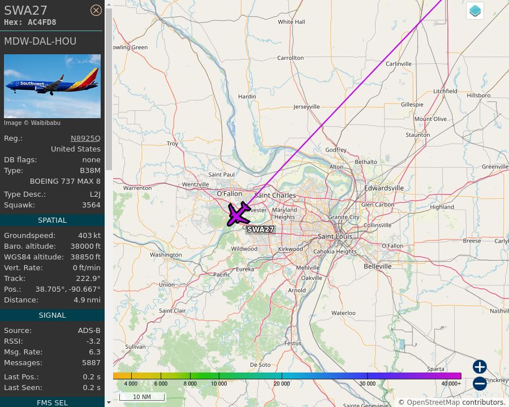Zoom out with the minus button

click(480, 383)
